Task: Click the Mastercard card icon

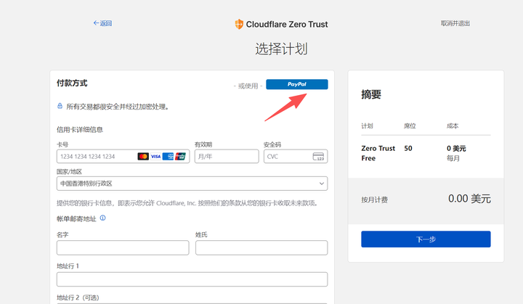Action: pos(143,157)
